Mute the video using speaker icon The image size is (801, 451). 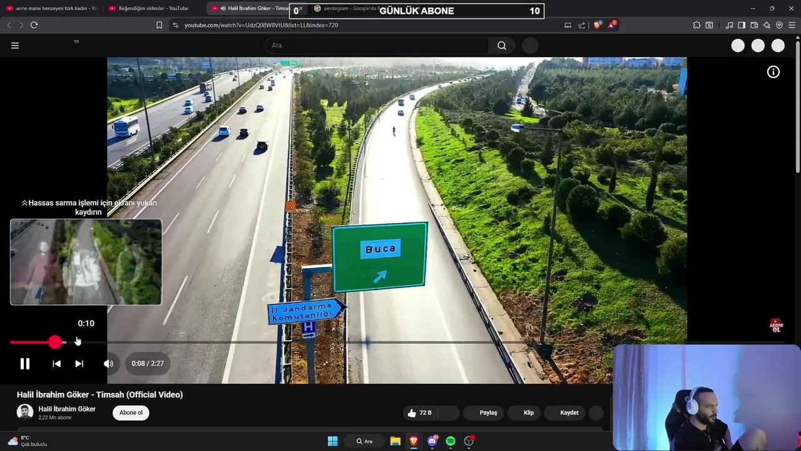tap(108, 363)
